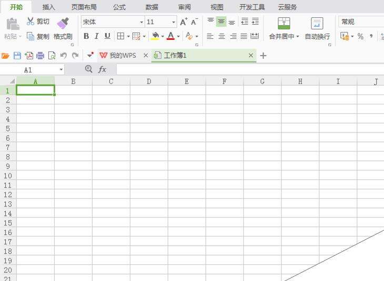Open fill color dropdown arrow
Screen dimensions: 384x281
tap(163, 36)
